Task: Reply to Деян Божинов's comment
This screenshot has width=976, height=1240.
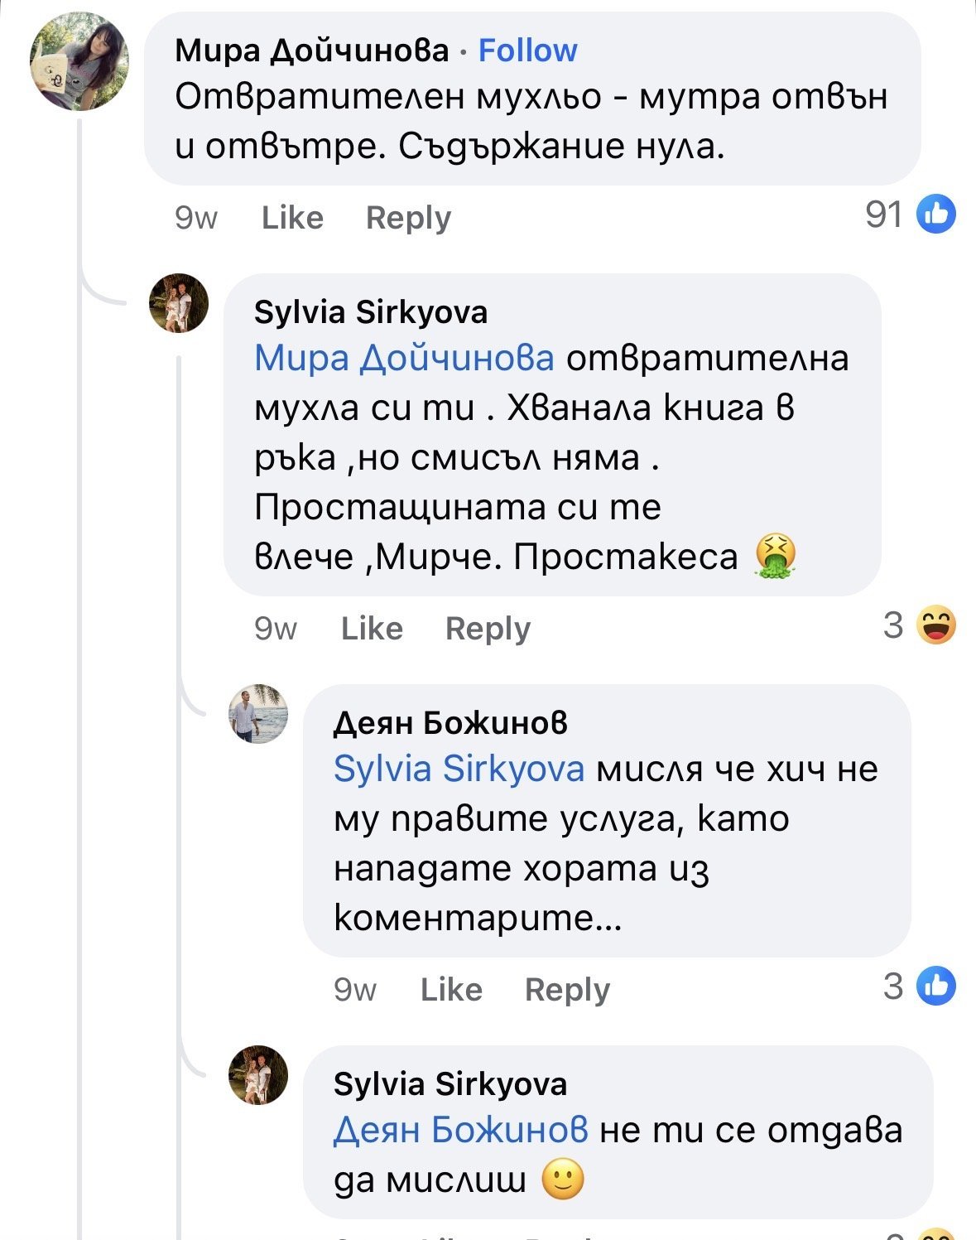Action: pyautogui.click(x=567, y=990)
